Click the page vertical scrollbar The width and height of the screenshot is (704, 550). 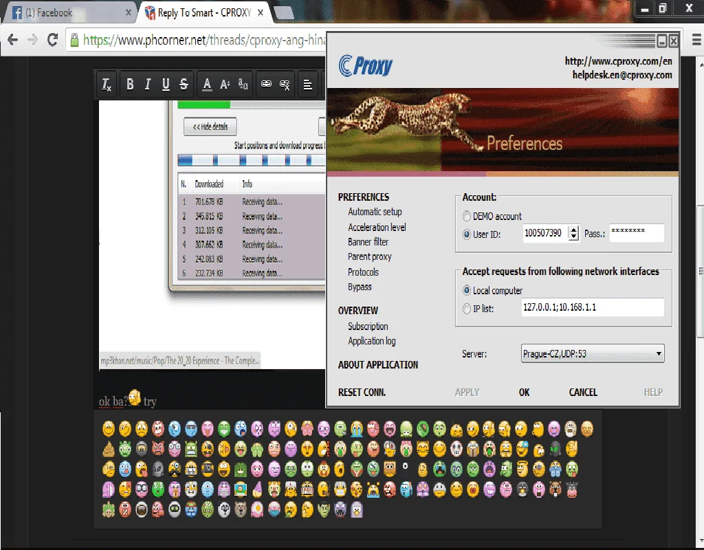[x=700, y=269]
